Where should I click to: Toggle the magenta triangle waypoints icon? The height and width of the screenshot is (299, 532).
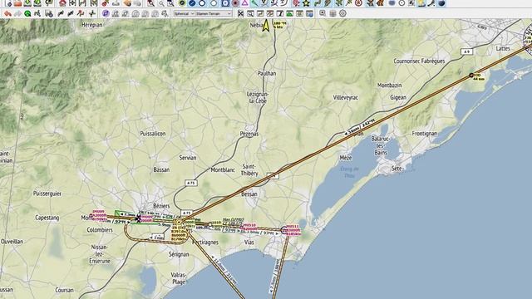point(244,3)
